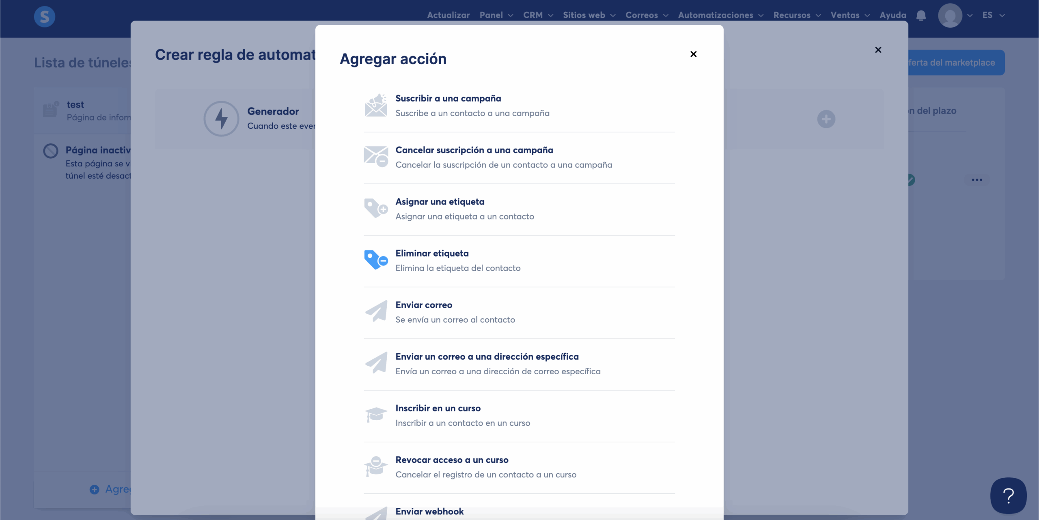Click the test page clipboard icon
The height and width of the screenshot is (520, 1039).
click(x=51, y=110)
